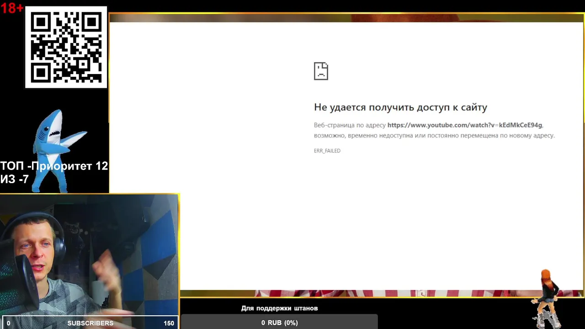The image size is (585, 329).
Task: Click the dancing red-haired character
Action: coord(547,298)
